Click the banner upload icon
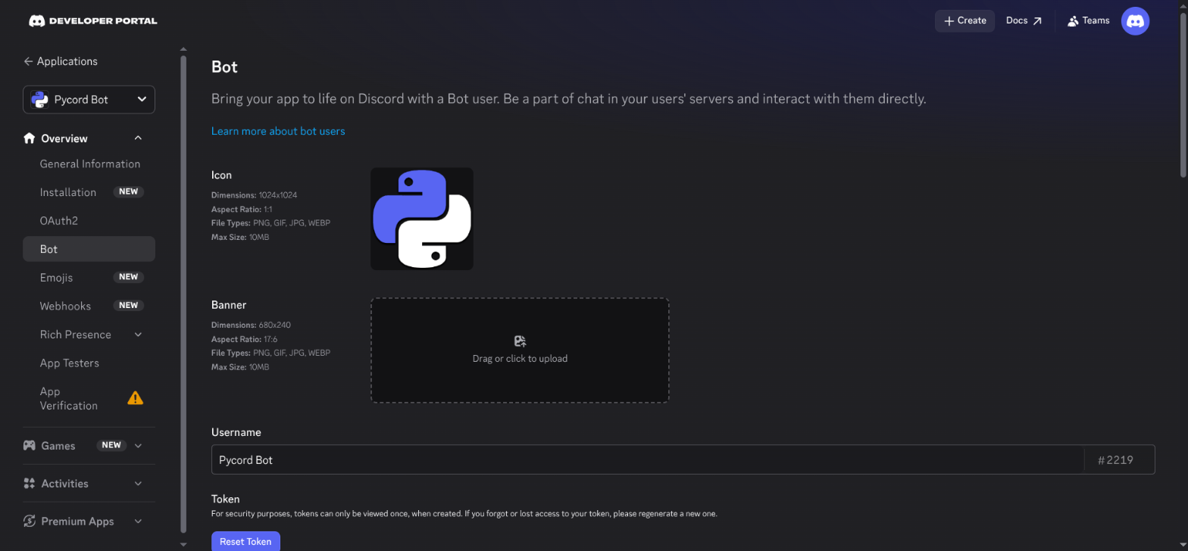Screen dimensions: 1188x551 (520, 341)
